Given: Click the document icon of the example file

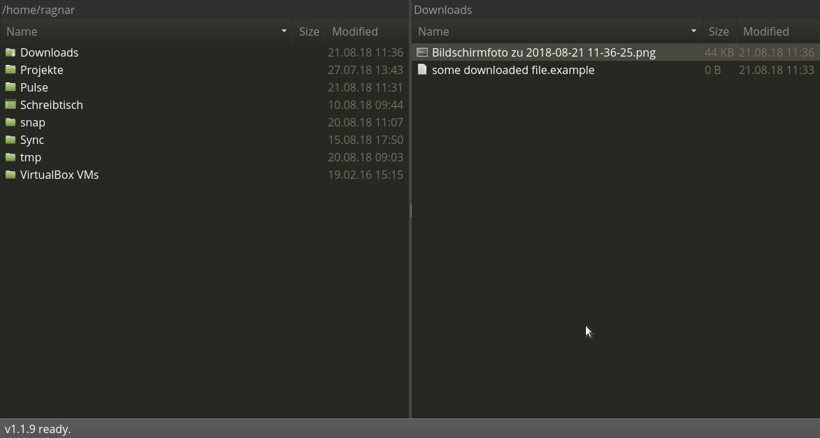Looking at the screenshot, I should [422, 70].
